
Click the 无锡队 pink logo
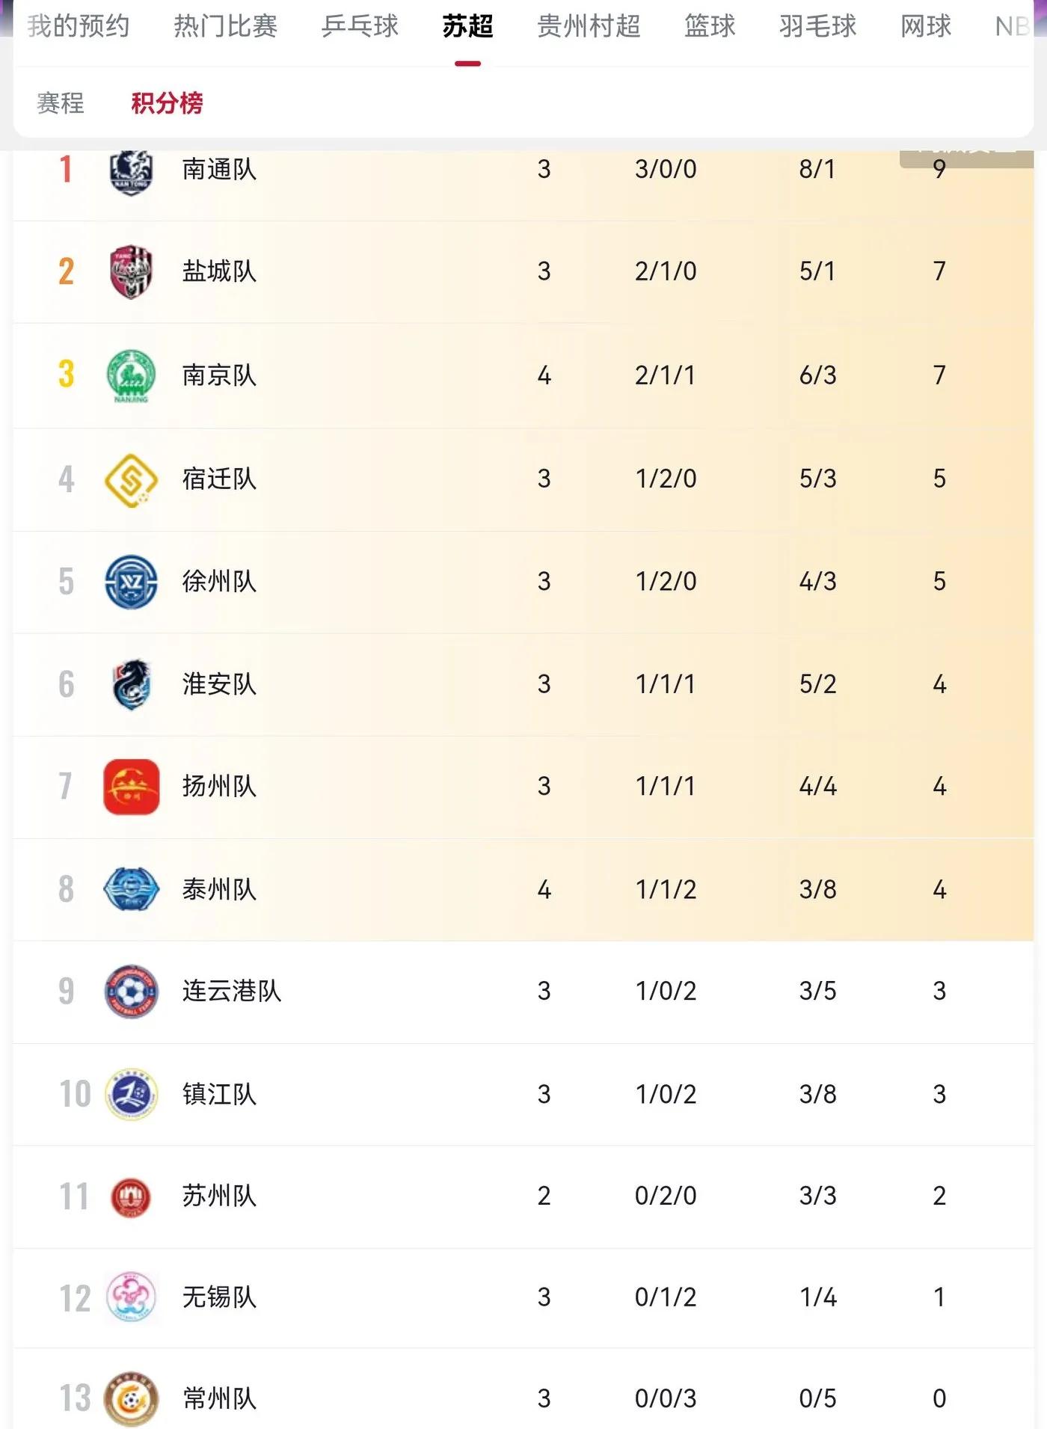point(131,1297)
